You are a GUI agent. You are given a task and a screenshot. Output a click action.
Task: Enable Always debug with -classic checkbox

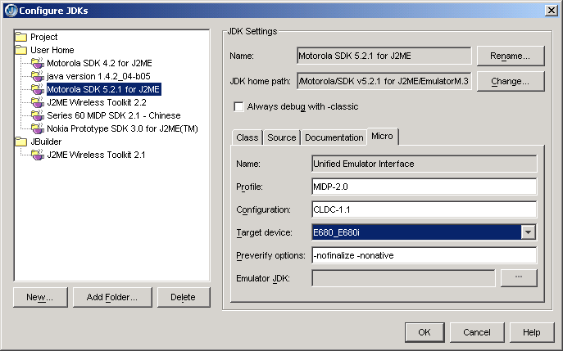coord(239,106)
